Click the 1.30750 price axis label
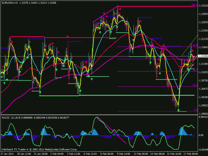The image size is (208, 156). coord(203,81)
